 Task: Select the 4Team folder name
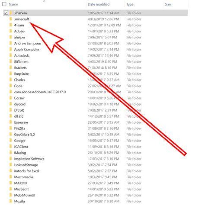[x=19, y=25]
